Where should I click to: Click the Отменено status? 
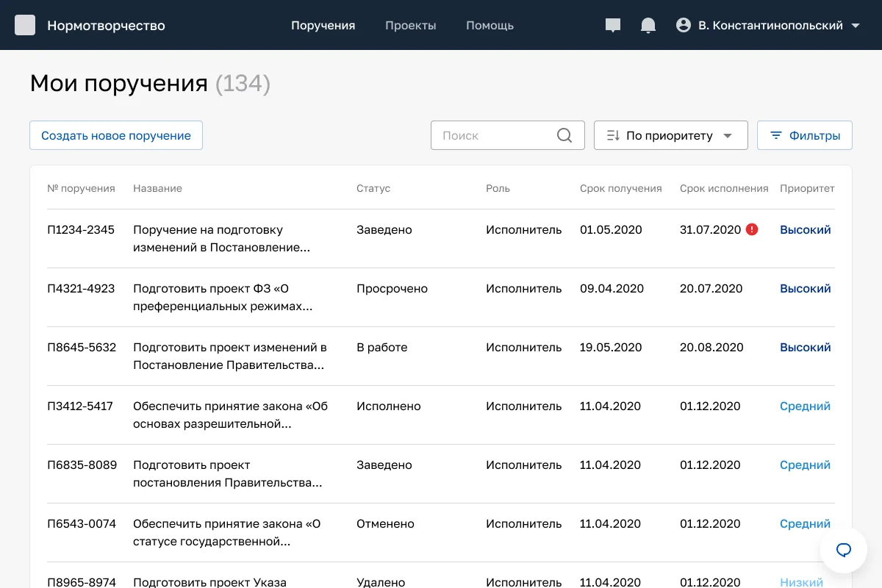(x=385, y=523)
